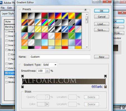Choose the purple gradient preset in fifth row
The image size is (126, 111).
click(x=78, y=42)
